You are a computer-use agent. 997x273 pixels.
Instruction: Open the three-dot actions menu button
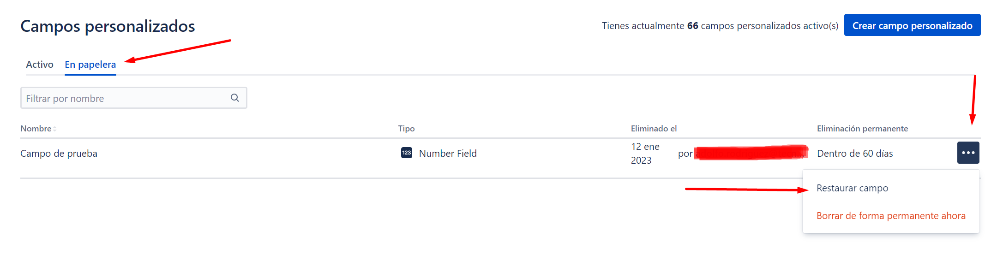(x=968, y=153)
